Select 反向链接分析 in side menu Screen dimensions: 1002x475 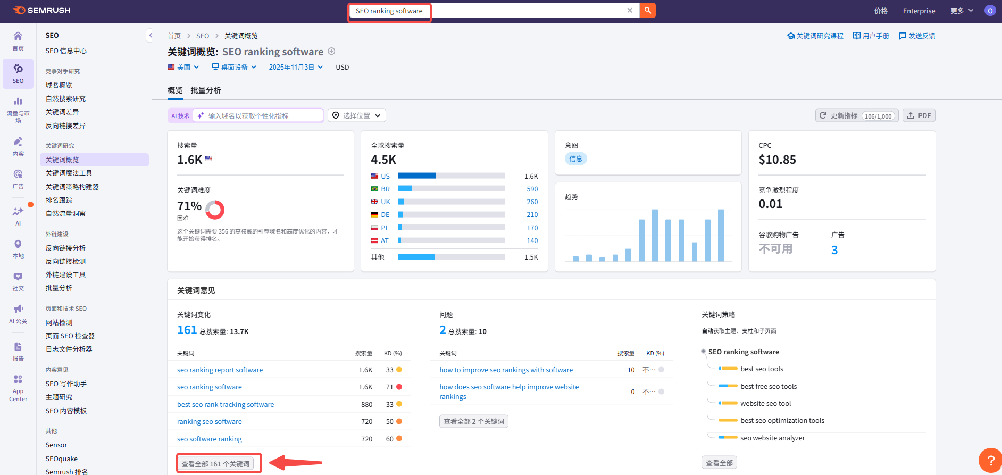click(x=65, y=248)
